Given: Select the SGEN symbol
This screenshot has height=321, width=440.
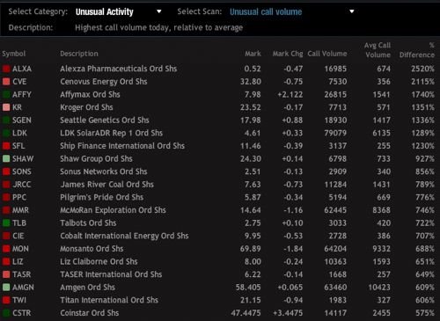Looking at the screenshot, I should pos(22,120).
